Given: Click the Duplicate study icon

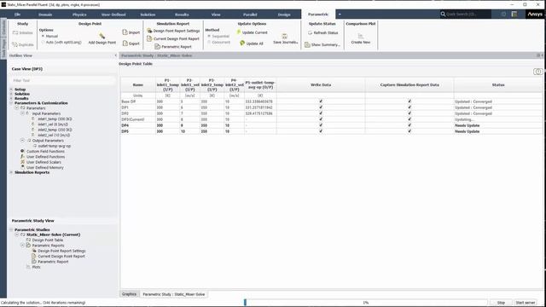Looking at the screenshot, I should pyautogui.click(x=15, y=44).
